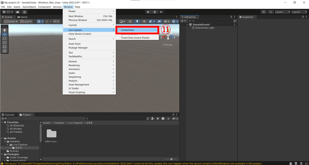Step one frame forward
This screenshot has height=165, width=309.
point(161,12)
